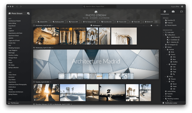Collapse the Culling Sieve group
Viewport: 192px width, 113px height.
pos(164,35)
